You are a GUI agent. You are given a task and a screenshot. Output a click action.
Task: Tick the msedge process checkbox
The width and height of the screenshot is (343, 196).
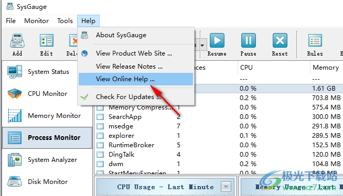100,126
